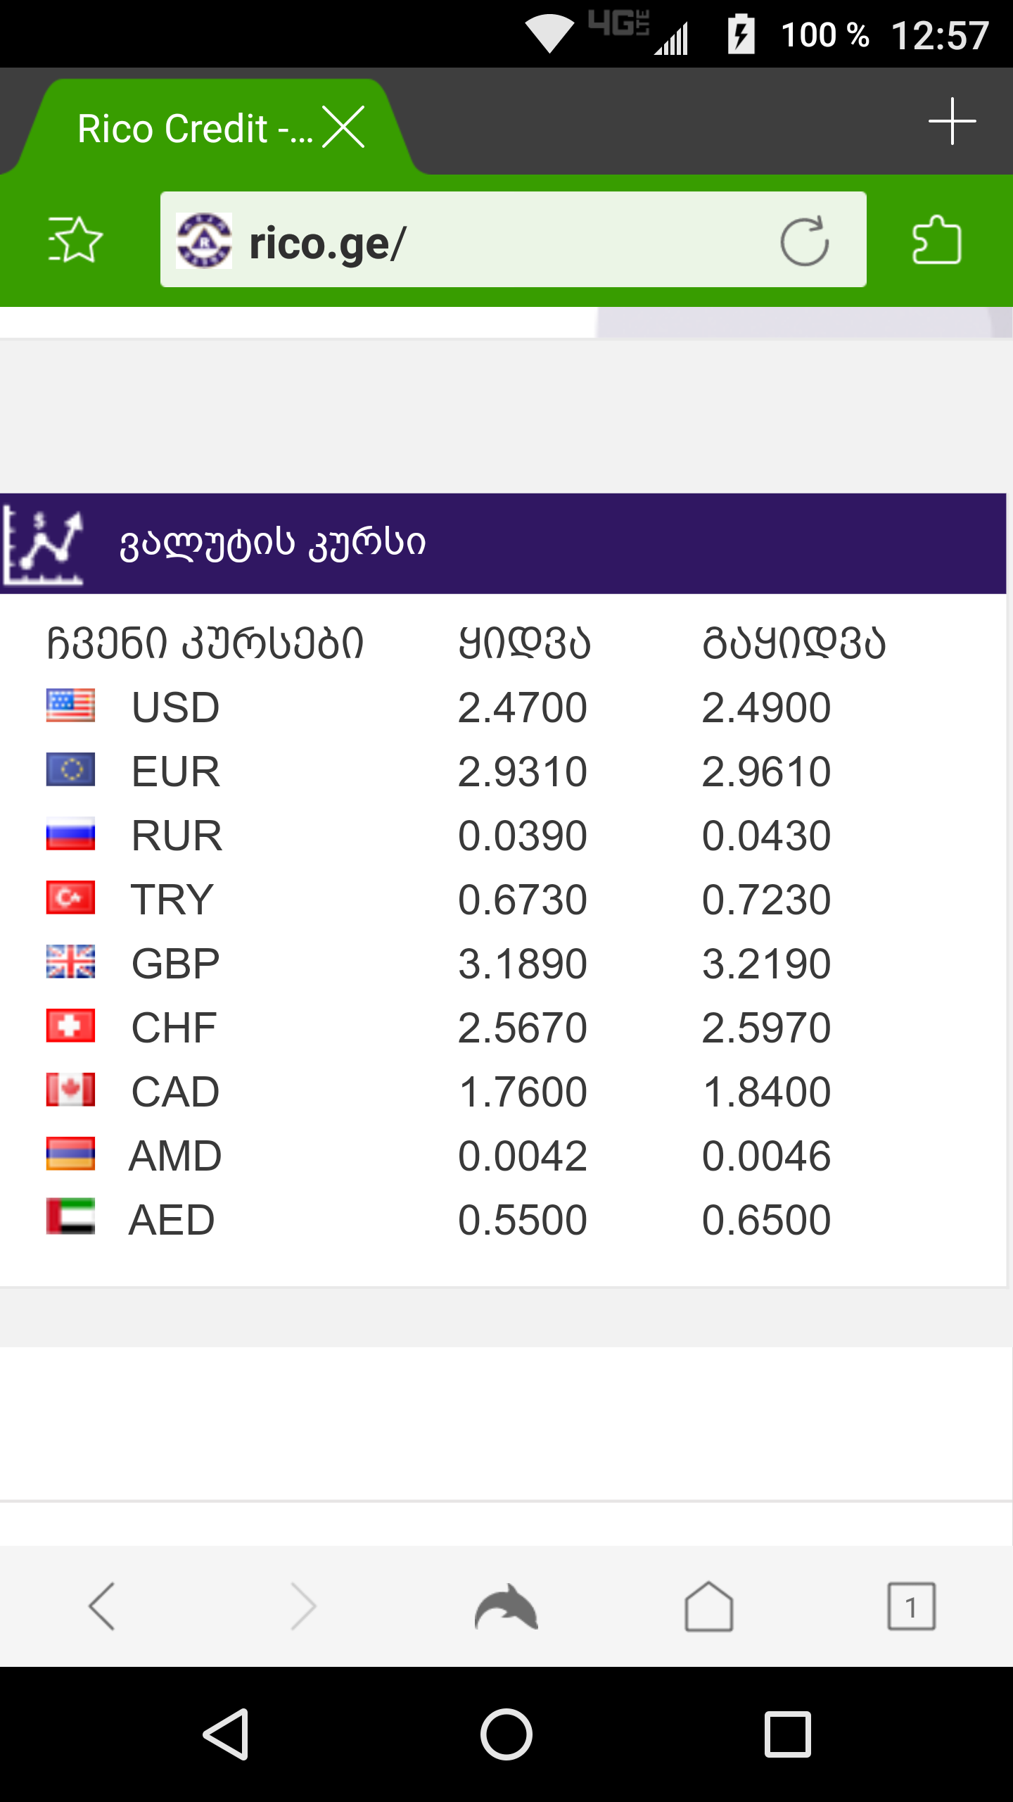Screen dimensions: 1013x1802
Task: Navigate back with left chevron
Action: (102, 1607)
